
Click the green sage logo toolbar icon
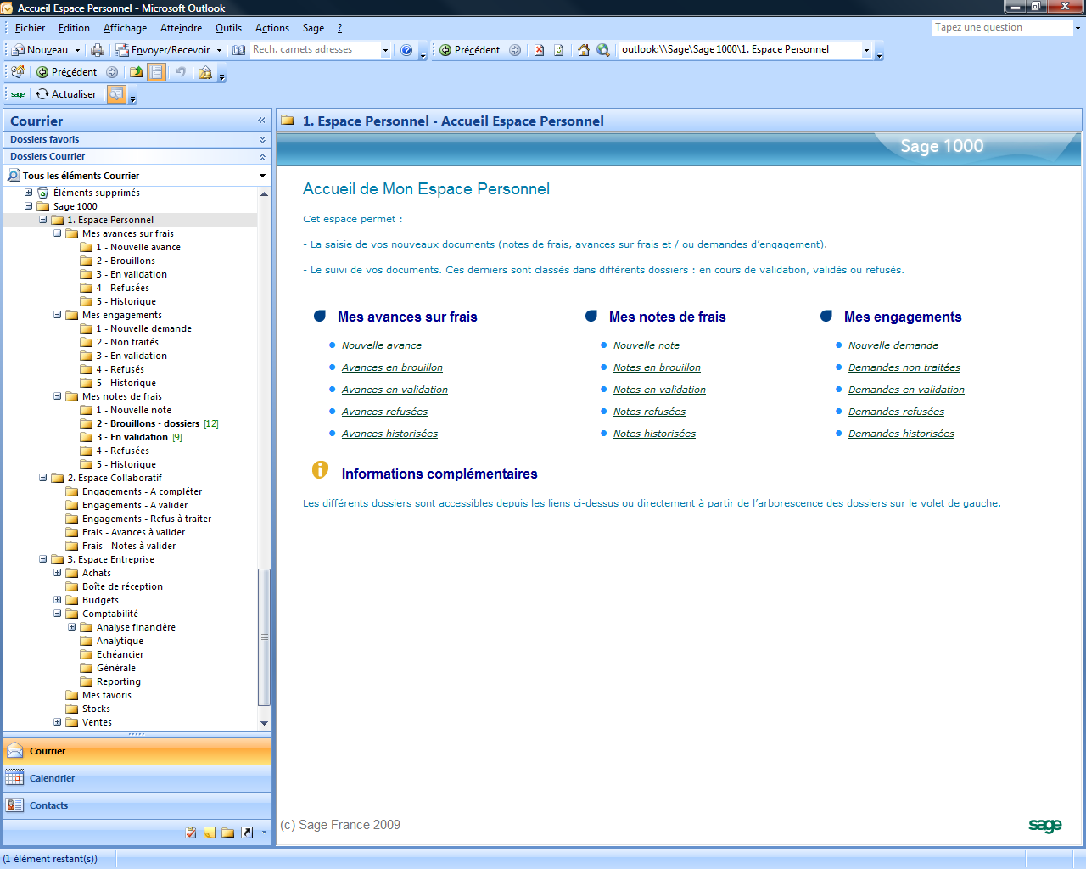18,94
